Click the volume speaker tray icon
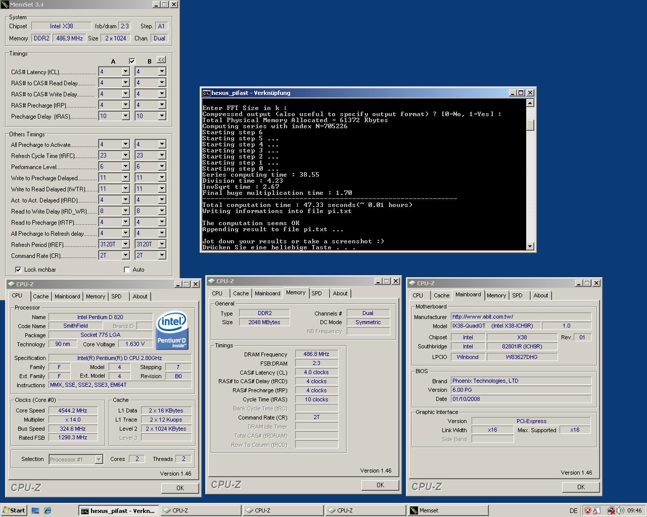This screenshot has width=647, height=517. coord(620,510)
